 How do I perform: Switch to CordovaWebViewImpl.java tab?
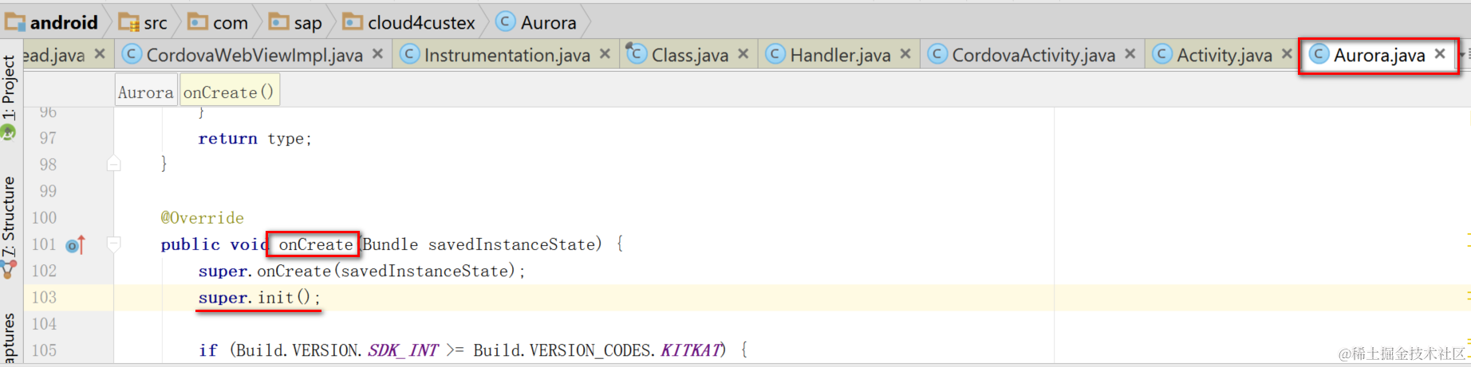point(254,55)
